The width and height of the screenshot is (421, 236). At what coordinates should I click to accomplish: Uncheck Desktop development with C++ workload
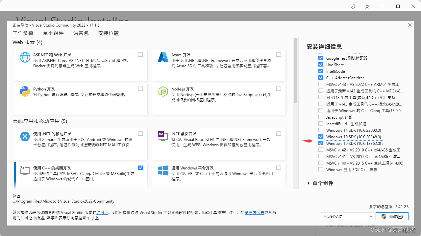point(140,167)
